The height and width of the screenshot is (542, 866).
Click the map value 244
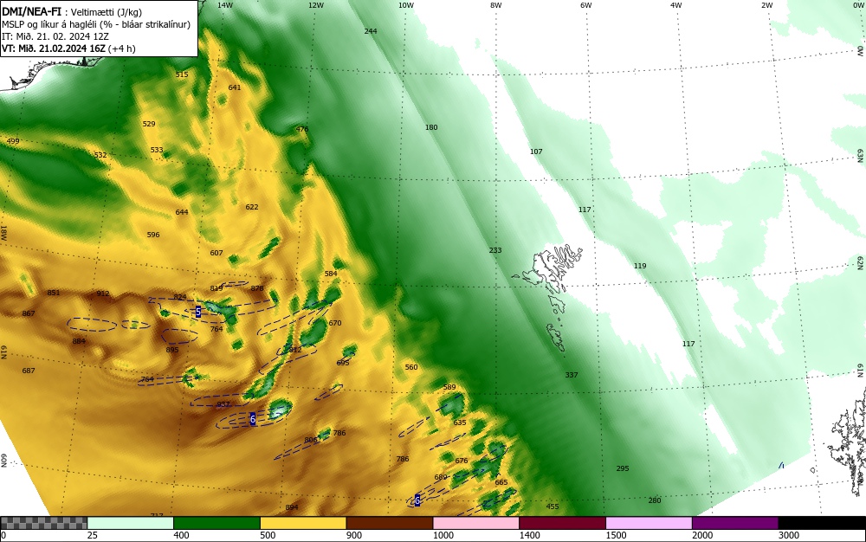point(371,31)
